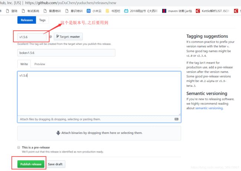Click the browser address bar URL
This screenshot has width=241, height=171.
(71, 3)
